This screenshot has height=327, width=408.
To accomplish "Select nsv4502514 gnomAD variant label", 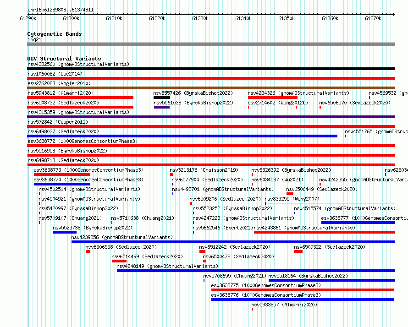I will point(89,189).
